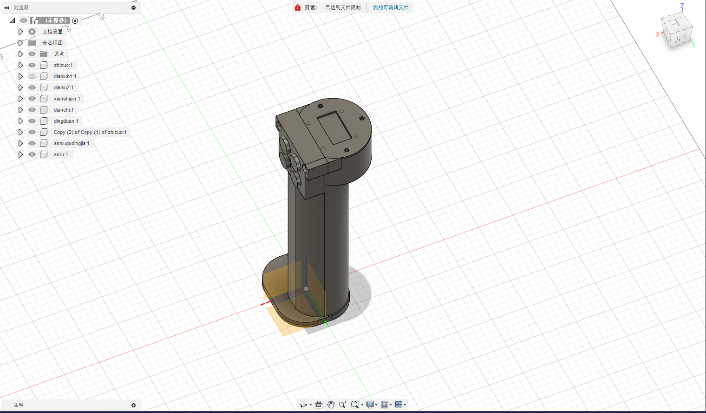Viewport: 706px width, 413px height.
Task: Collapse the browser panel with double arrow
Action: [7, 7]
